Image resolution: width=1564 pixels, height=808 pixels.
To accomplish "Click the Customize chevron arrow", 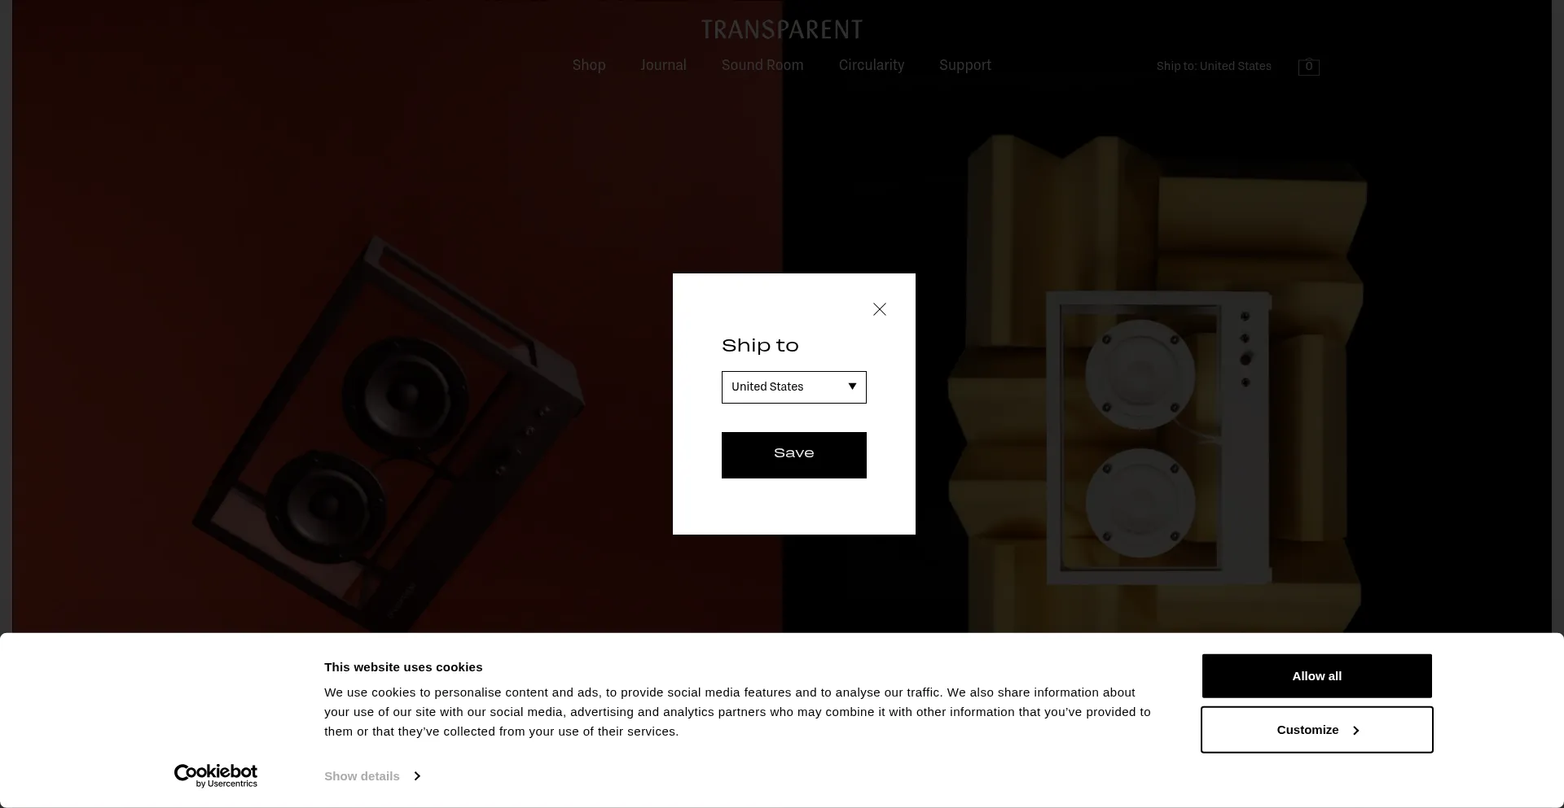I will point(1356,731).
